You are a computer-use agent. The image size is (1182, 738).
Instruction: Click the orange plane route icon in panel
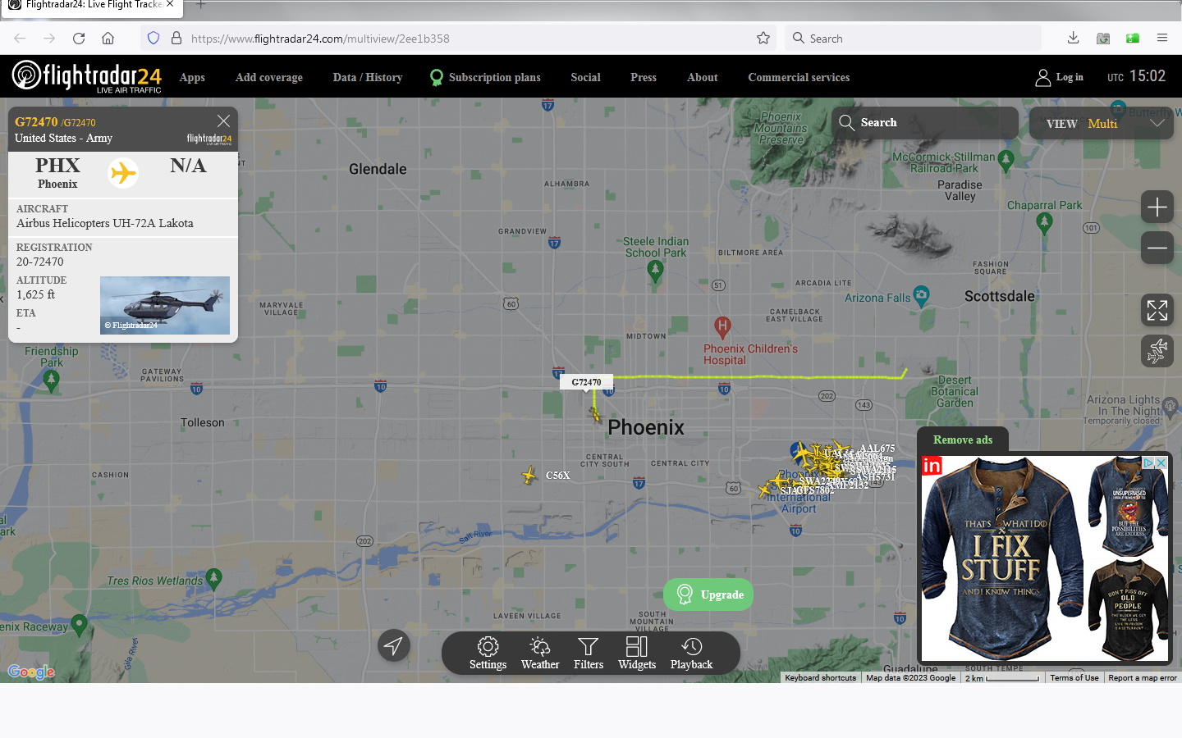(123, 173)
